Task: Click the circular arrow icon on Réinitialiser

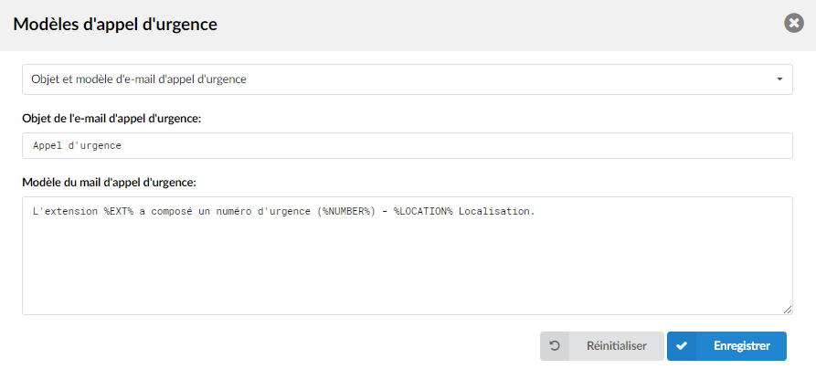Action: (x=555, y=346)
